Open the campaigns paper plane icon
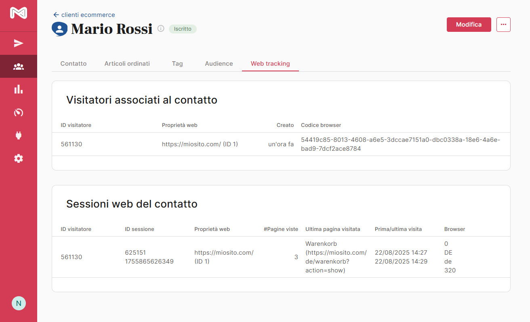This screenshot has height=322, width=530. pos(19,44)
